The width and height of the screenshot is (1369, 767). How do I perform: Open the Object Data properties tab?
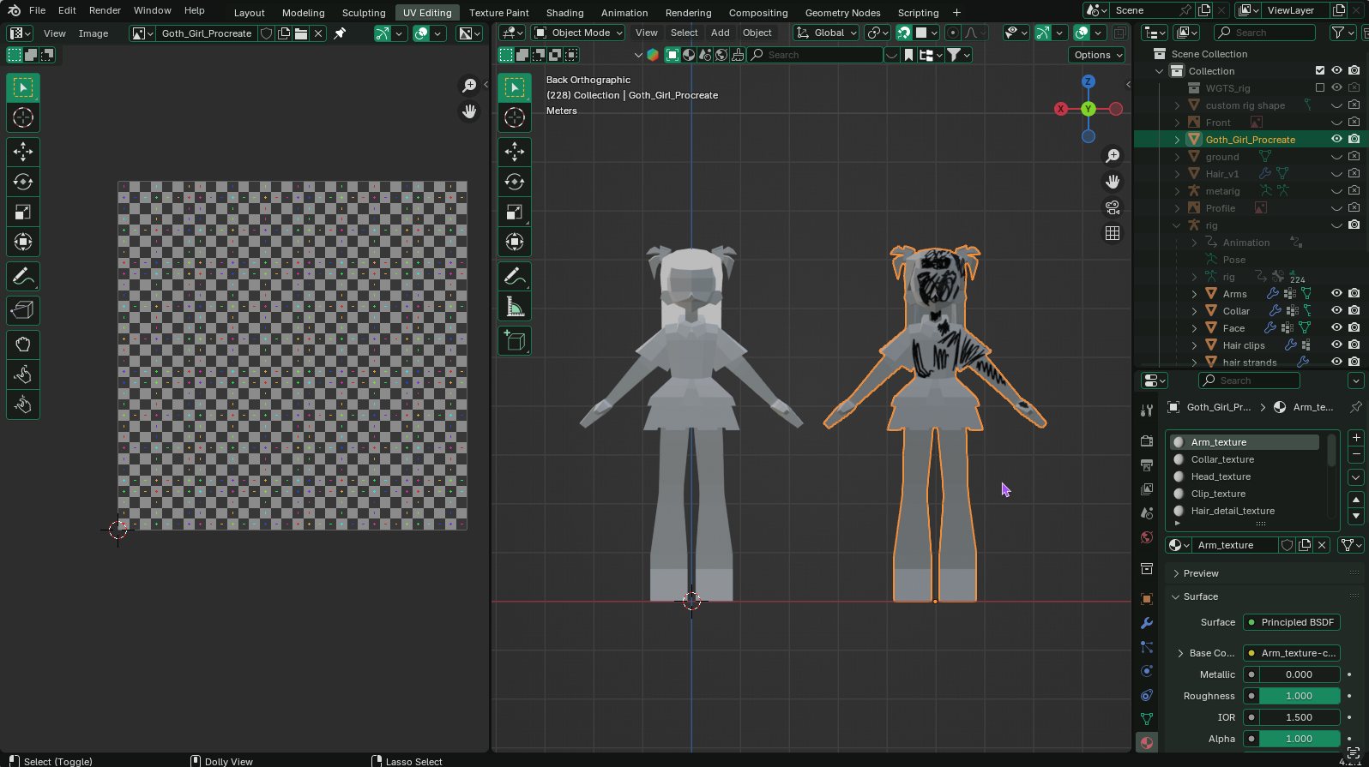pyautogui.click(x=1147, y=718)
